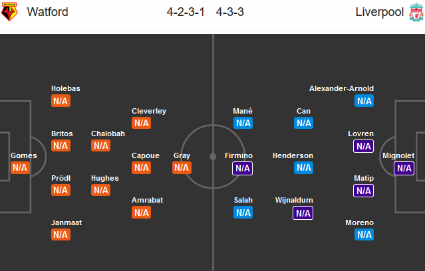Select the Mané player name
This screenshot has height=271, width=425.
tap(243, 111)
